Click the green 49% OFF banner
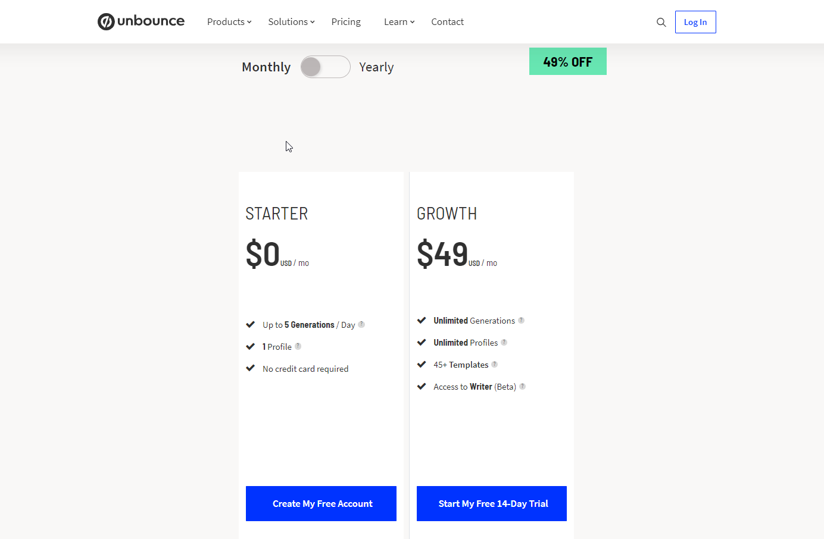824x539 pixels. point(567,61)
